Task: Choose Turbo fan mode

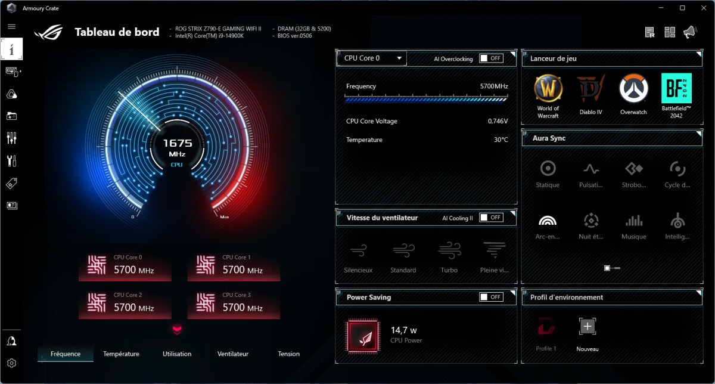Action: [449, 257]
